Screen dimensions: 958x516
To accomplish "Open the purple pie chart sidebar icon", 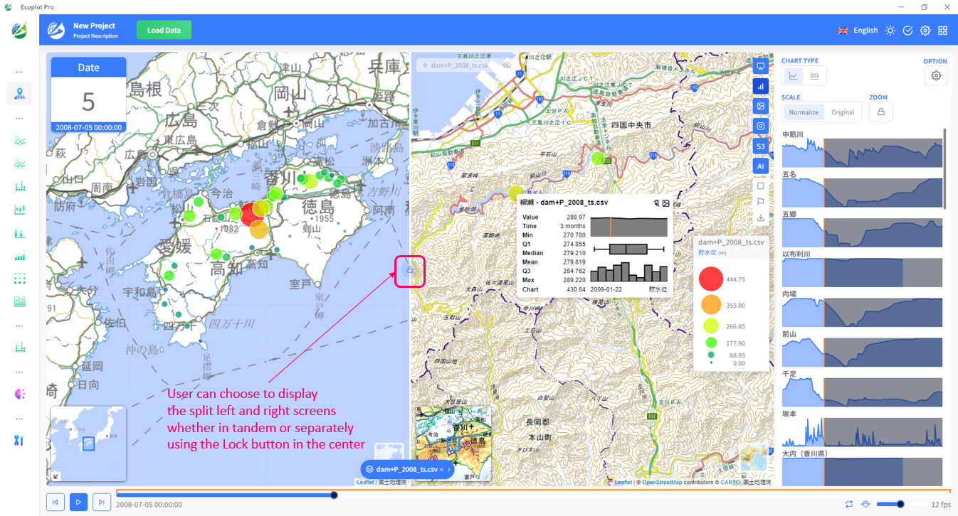I will (19, 394).
